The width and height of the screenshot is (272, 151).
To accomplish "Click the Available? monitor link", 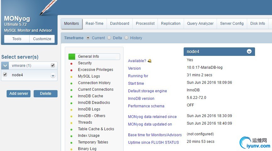I will coord(137,61).
